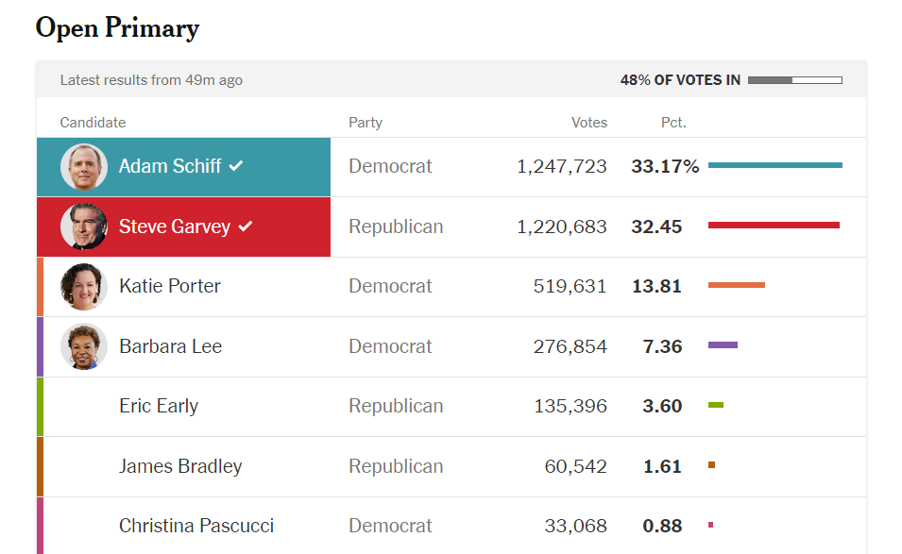Viewport: 902px width, 554px height.
Task: Click Barbara Lee's portrait photo
Action: coord(84,346)
